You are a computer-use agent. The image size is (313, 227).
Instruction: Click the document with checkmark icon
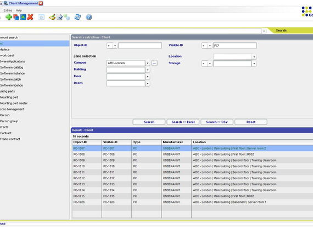pyautogui.click(x=59, y=18)
